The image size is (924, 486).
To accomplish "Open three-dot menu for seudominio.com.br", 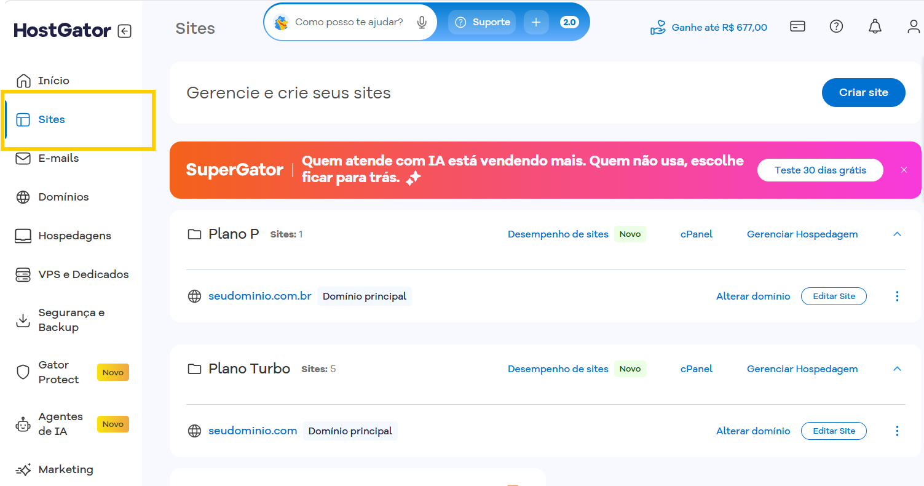I will click(897, 296).
